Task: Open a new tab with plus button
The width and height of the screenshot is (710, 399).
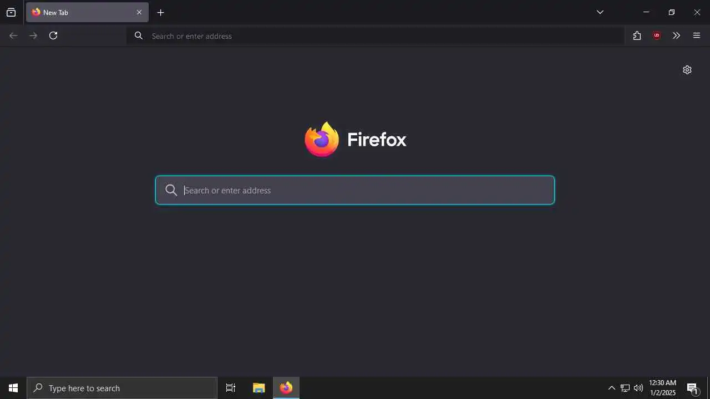Action: pyautogui.click(x=160, y=12)
